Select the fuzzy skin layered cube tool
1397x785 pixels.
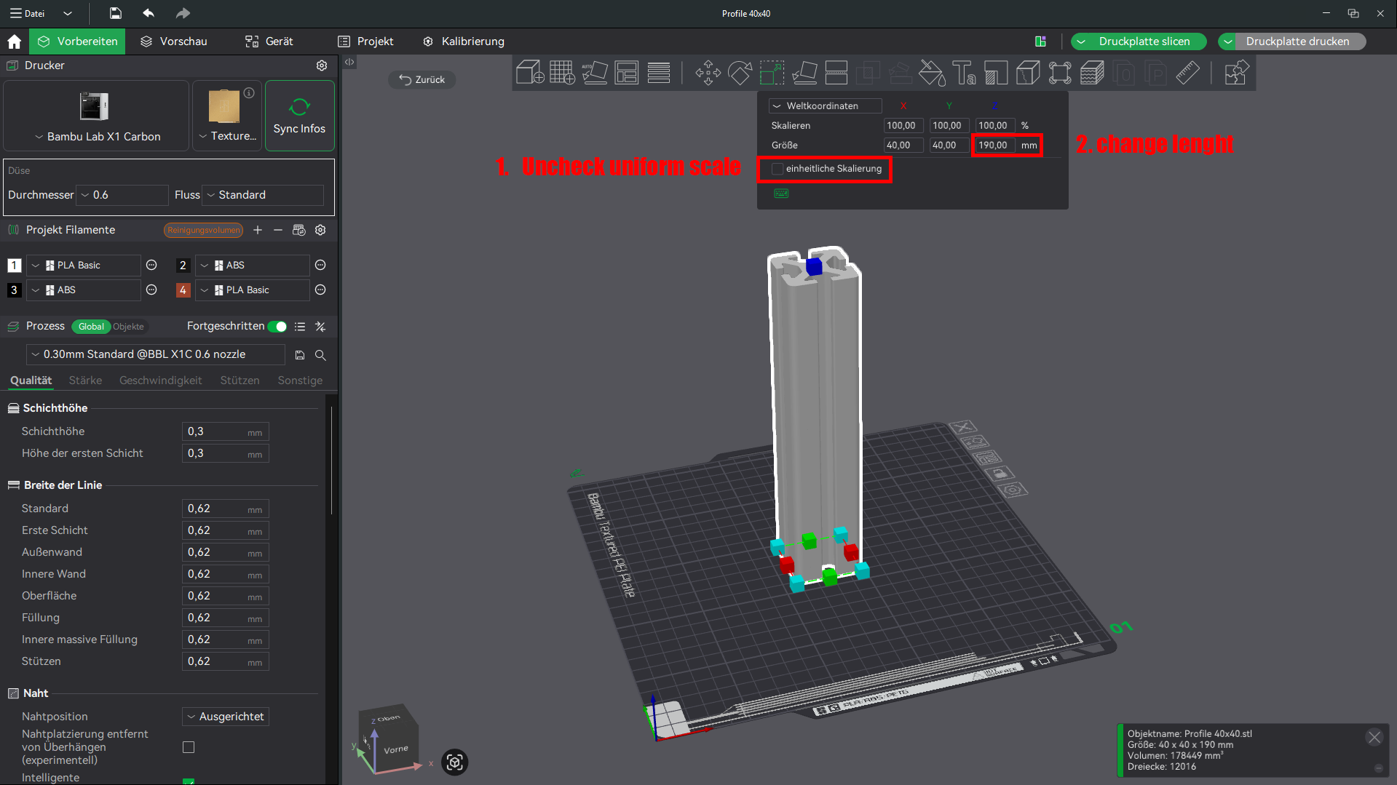pos(1092,73)
